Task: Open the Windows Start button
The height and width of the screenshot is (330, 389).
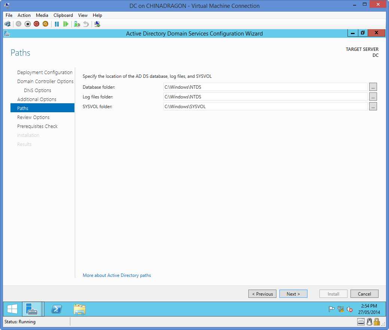Action: click(x=12, y=309)
